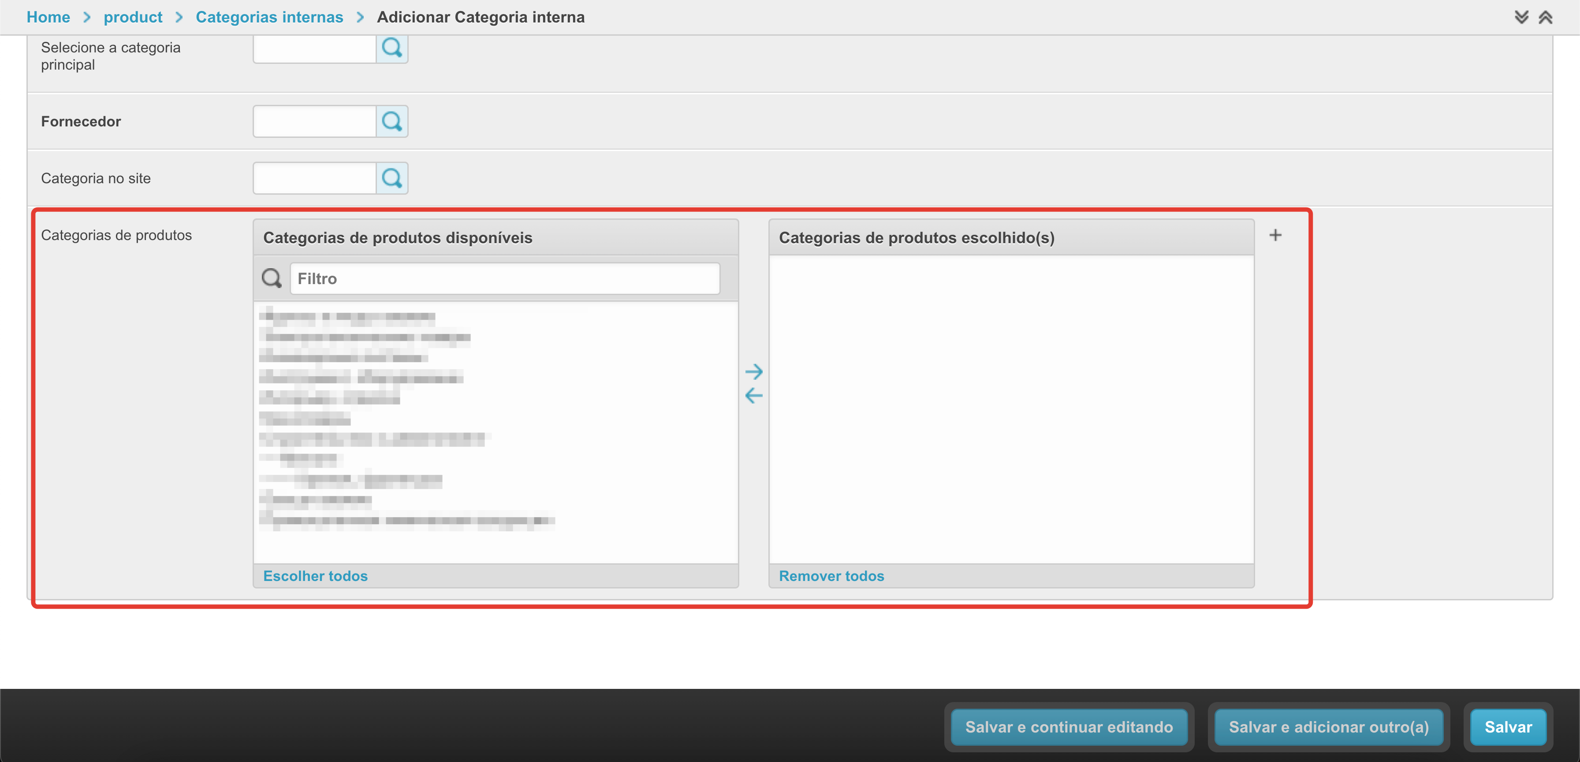Open product breadcrumb link
The width and height of the screenshot is (1580, 762).
tap(133, 17)
